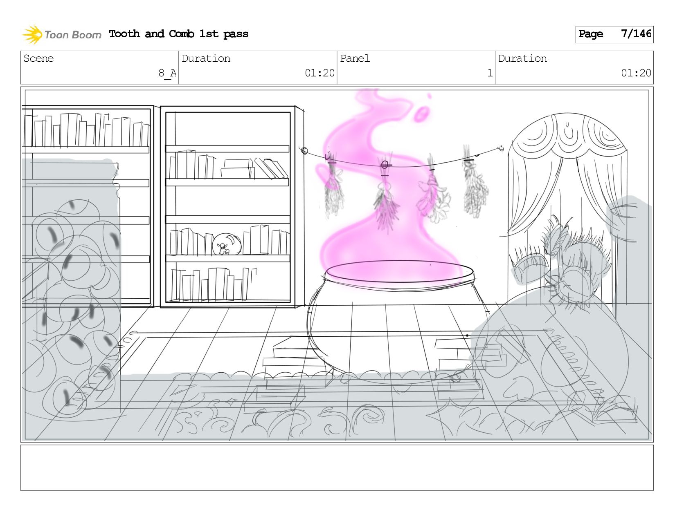Click the Toon Boom logo

(61, 34)
